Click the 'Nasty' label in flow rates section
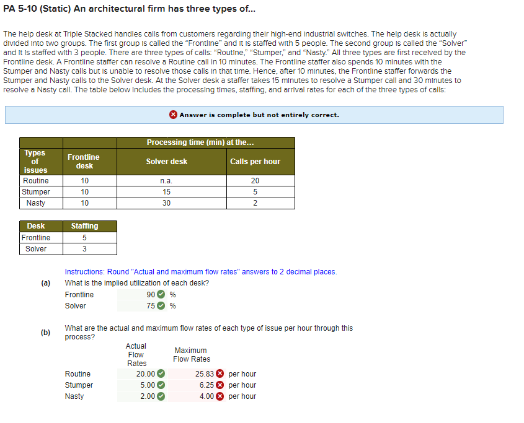This screenshot has height=423, width=524. click(74, 396)
